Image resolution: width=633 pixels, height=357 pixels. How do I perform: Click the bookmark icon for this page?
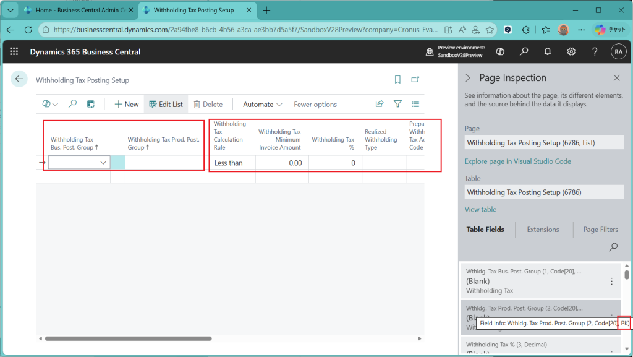tap(397, 80)
